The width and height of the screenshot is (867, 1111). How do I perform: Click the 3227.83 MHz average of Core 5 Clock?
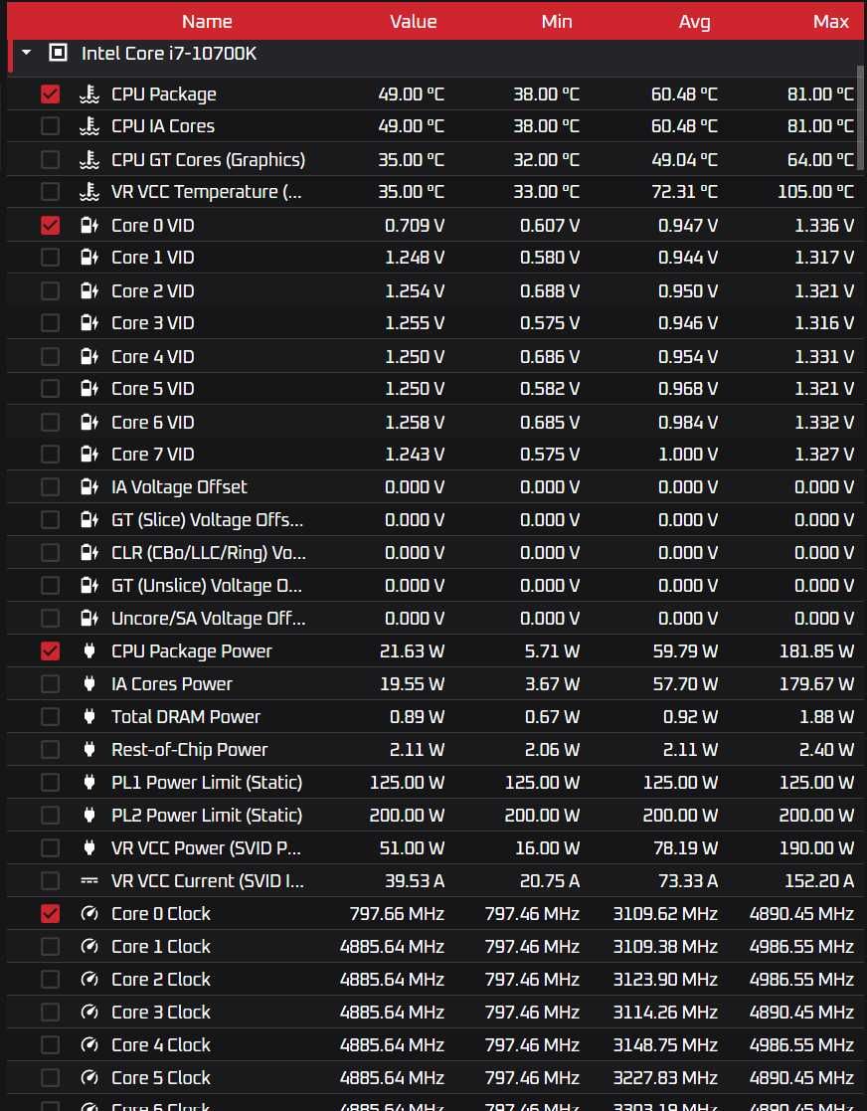[x=665, y=1078]
